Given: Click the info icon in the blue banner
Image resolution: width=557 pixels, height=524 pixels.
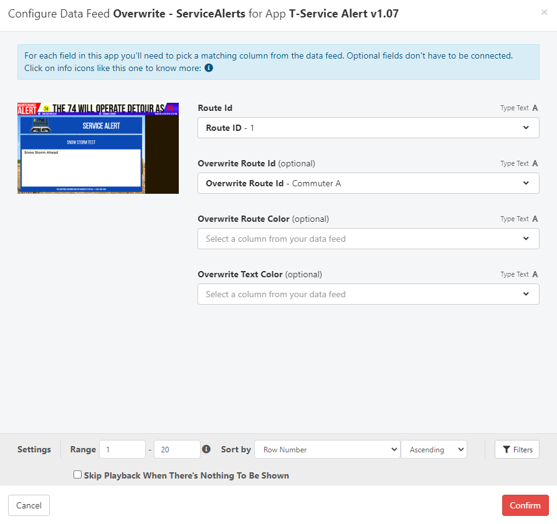Looking at the screenshot, I should coord(209,68).
